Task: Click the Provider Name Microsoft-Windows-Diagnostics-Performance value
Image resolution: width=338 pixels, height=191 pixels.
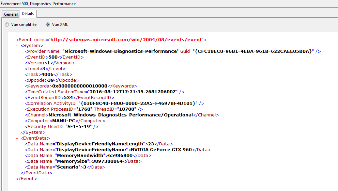Action: click(x=121, y=51)
